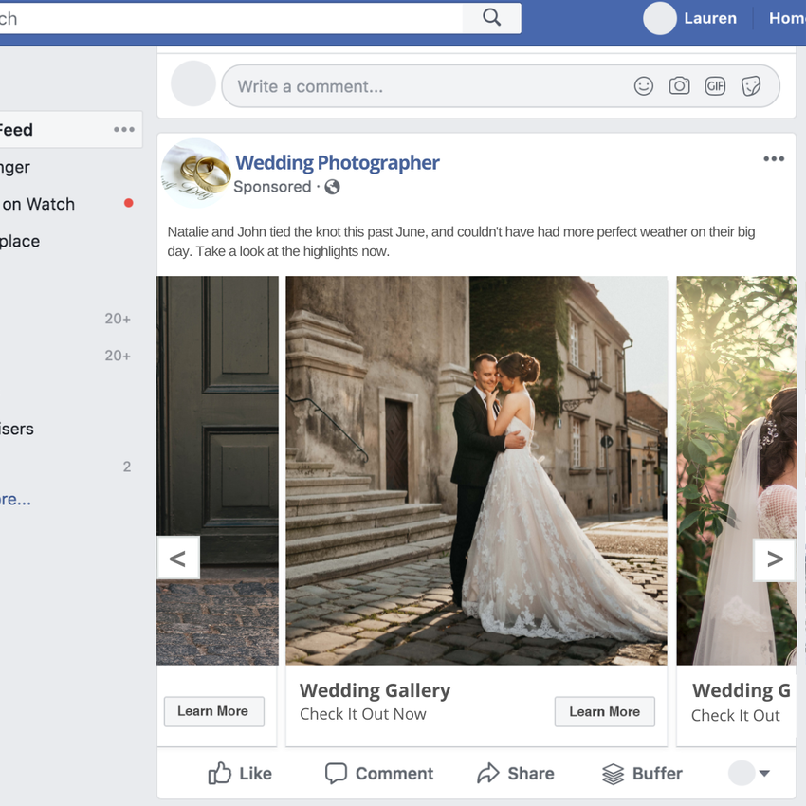The image size is (806, 806).
Task: Open Lauren's profile name link
Action: [x=710, y=18]
